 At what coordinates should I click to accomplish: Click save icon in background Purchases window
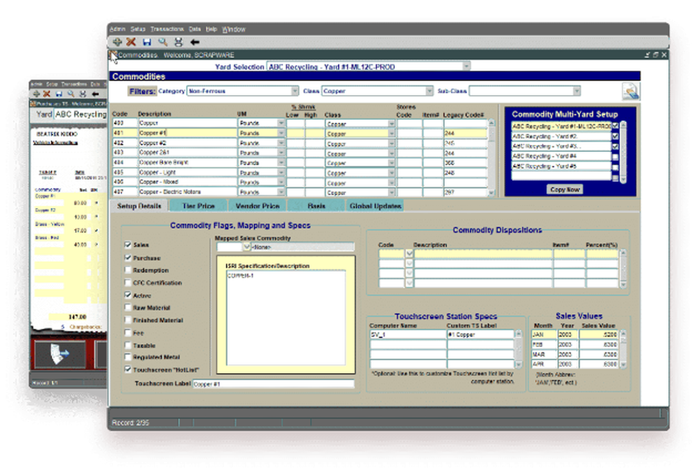coord(59,94)
